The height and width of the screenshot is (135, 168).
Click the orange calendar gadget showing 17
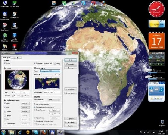tap(156, 41)
